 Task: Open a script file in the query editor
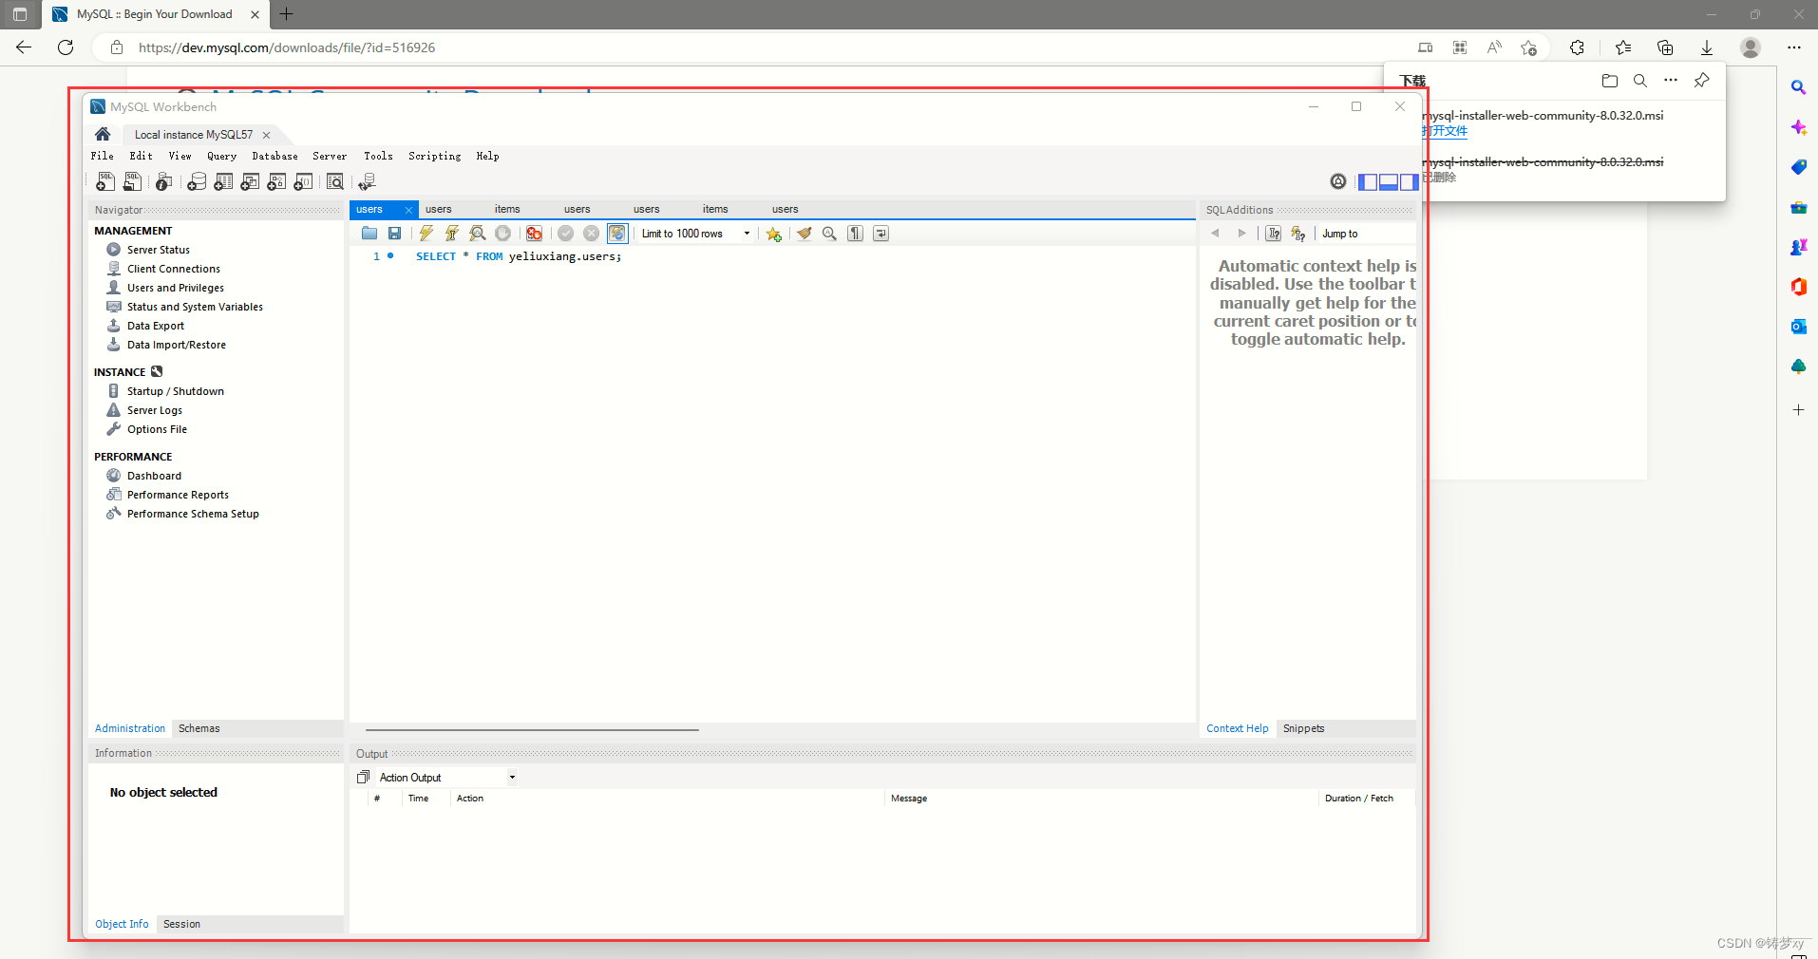pyautogui.click(x=369, y=234)
